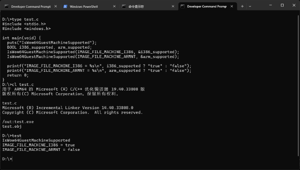
Task: Click the active tab's terminal icon
Action: [183, 6]
